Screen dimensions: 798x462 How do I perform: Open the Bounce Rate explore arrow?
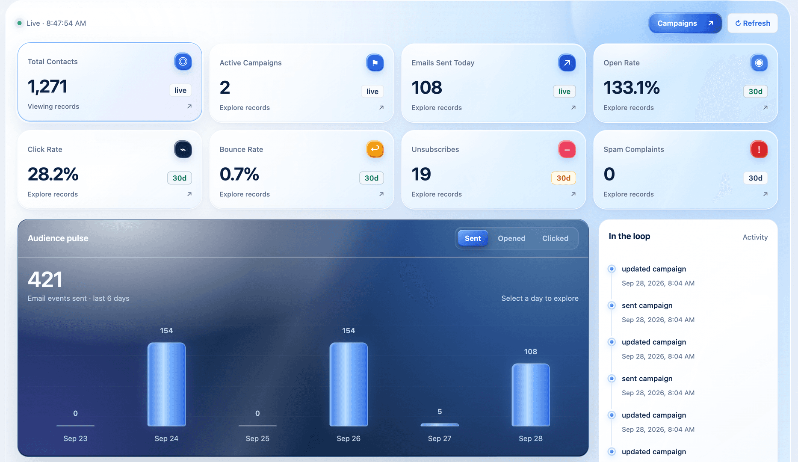(x=381, y=194)
